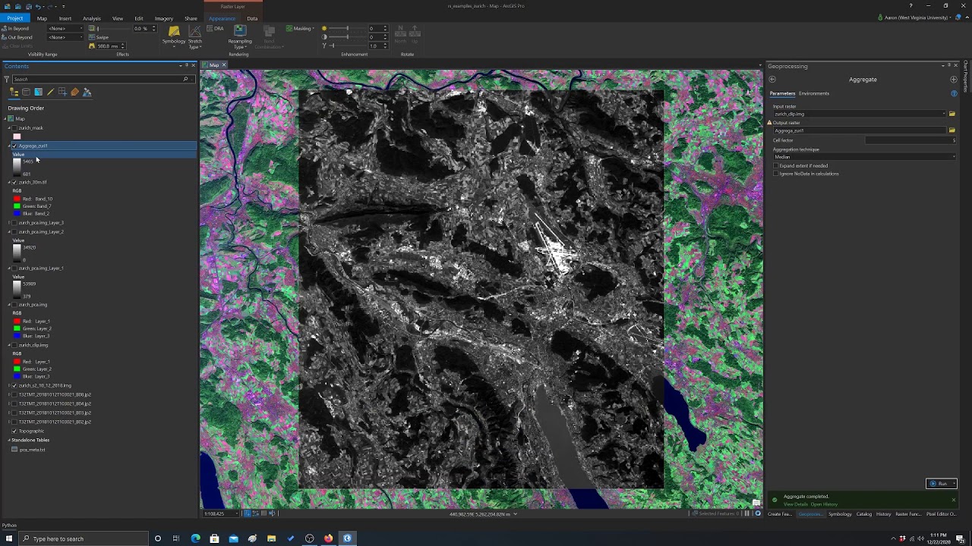Adjust the brightness enhancement slider
972x546 pixels.
pyautogui.click(x=346, y=29)
